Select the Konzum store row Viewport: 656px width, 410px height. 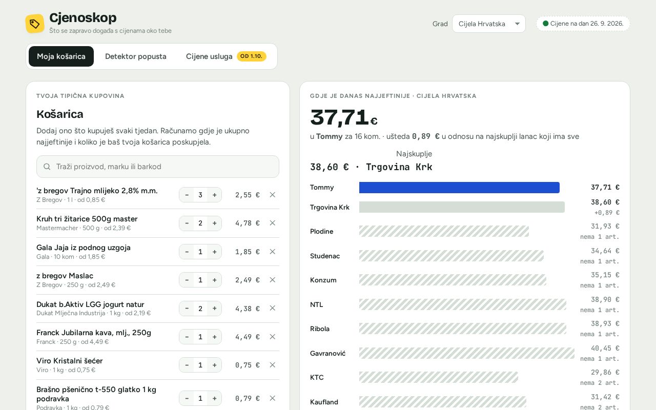click(465, 280)
